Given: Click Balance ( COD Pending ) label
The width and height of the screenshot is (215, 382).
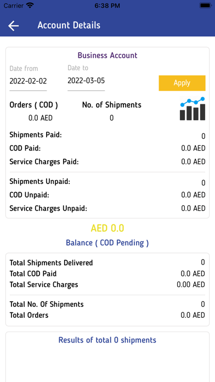Looking at the screenshot, I should [107, 243].
